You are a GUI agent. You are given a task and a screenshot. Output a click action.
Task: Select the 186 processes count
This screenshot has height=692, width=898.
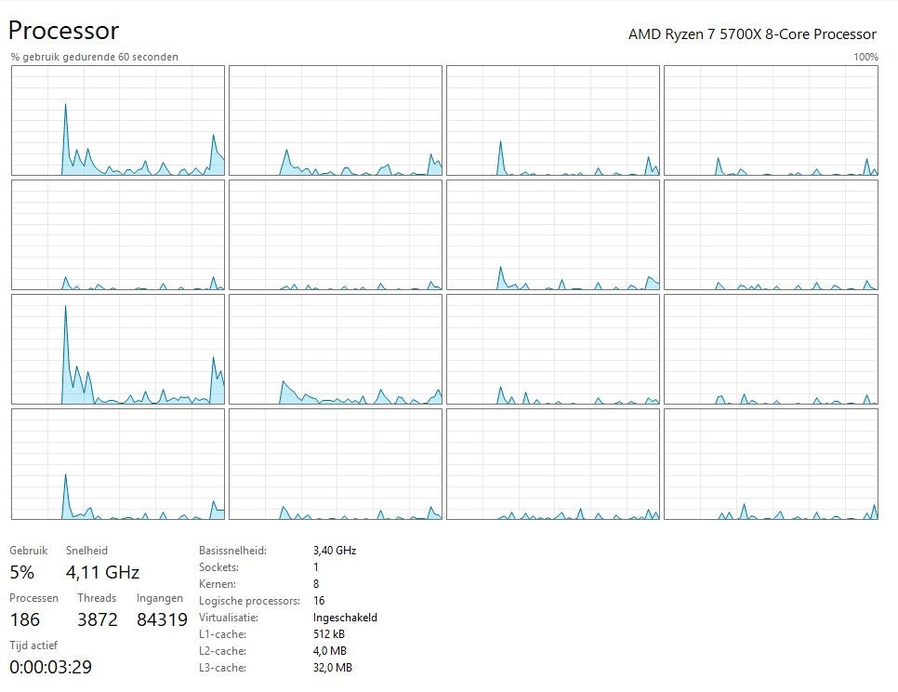(24, 619)
